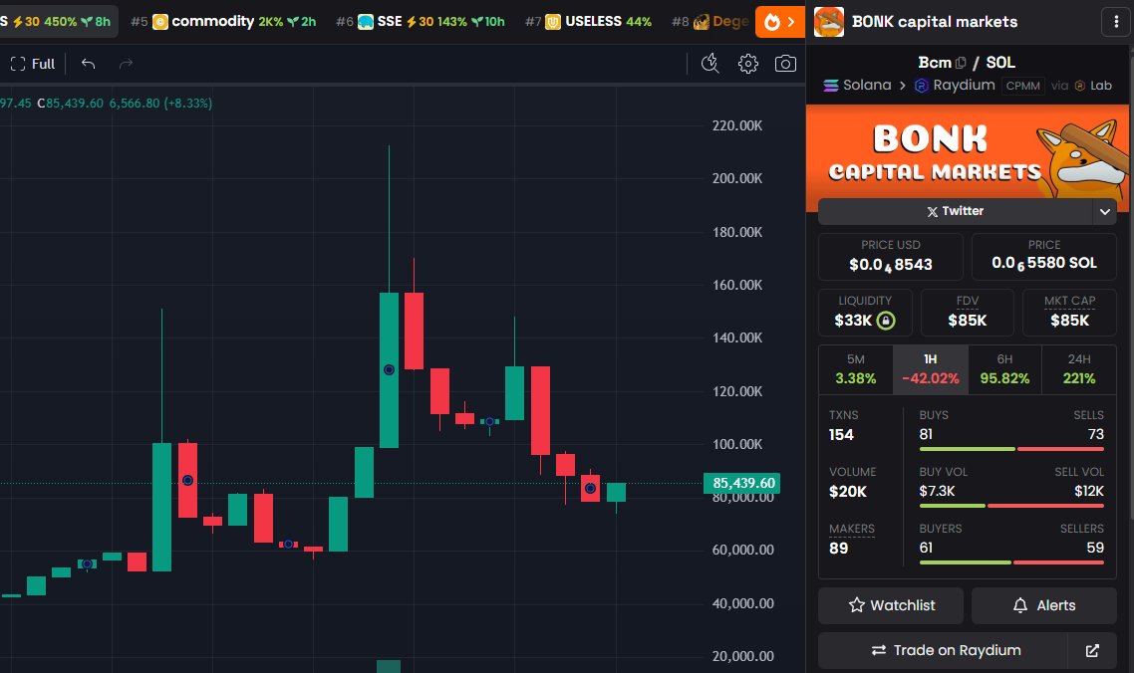1134x673 pixels.
Task: Add token to Watchlist
Action: tap(890, 605)
